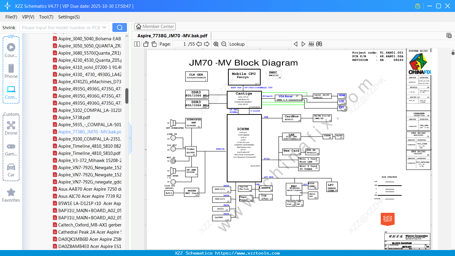Open DA0Z8AMB4E0 Acer Aspire ES1 file
Image resolution: width=455 pixels, height=256 pixels.
coord(90,246)
